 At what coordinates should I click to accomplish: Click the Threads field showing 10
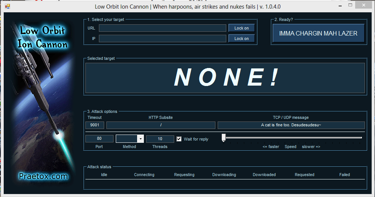(160, 139)
